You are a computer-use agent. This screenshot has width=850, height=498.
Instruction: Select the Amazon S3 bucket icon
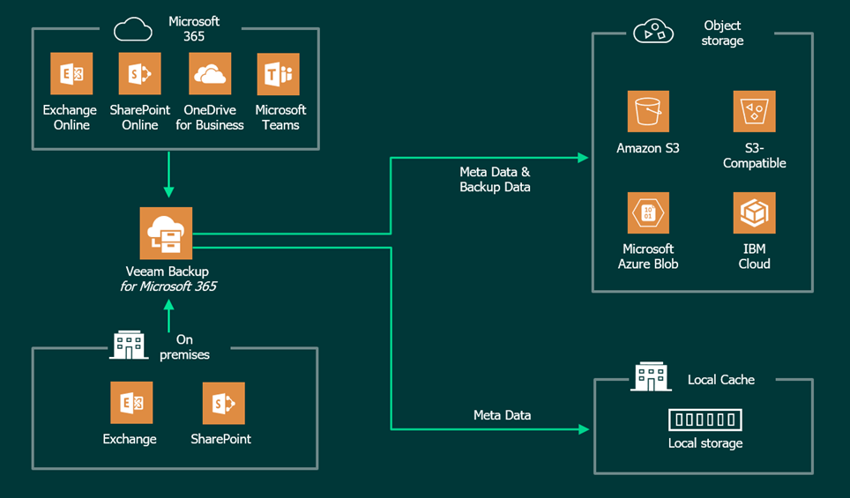coord(648,112)
